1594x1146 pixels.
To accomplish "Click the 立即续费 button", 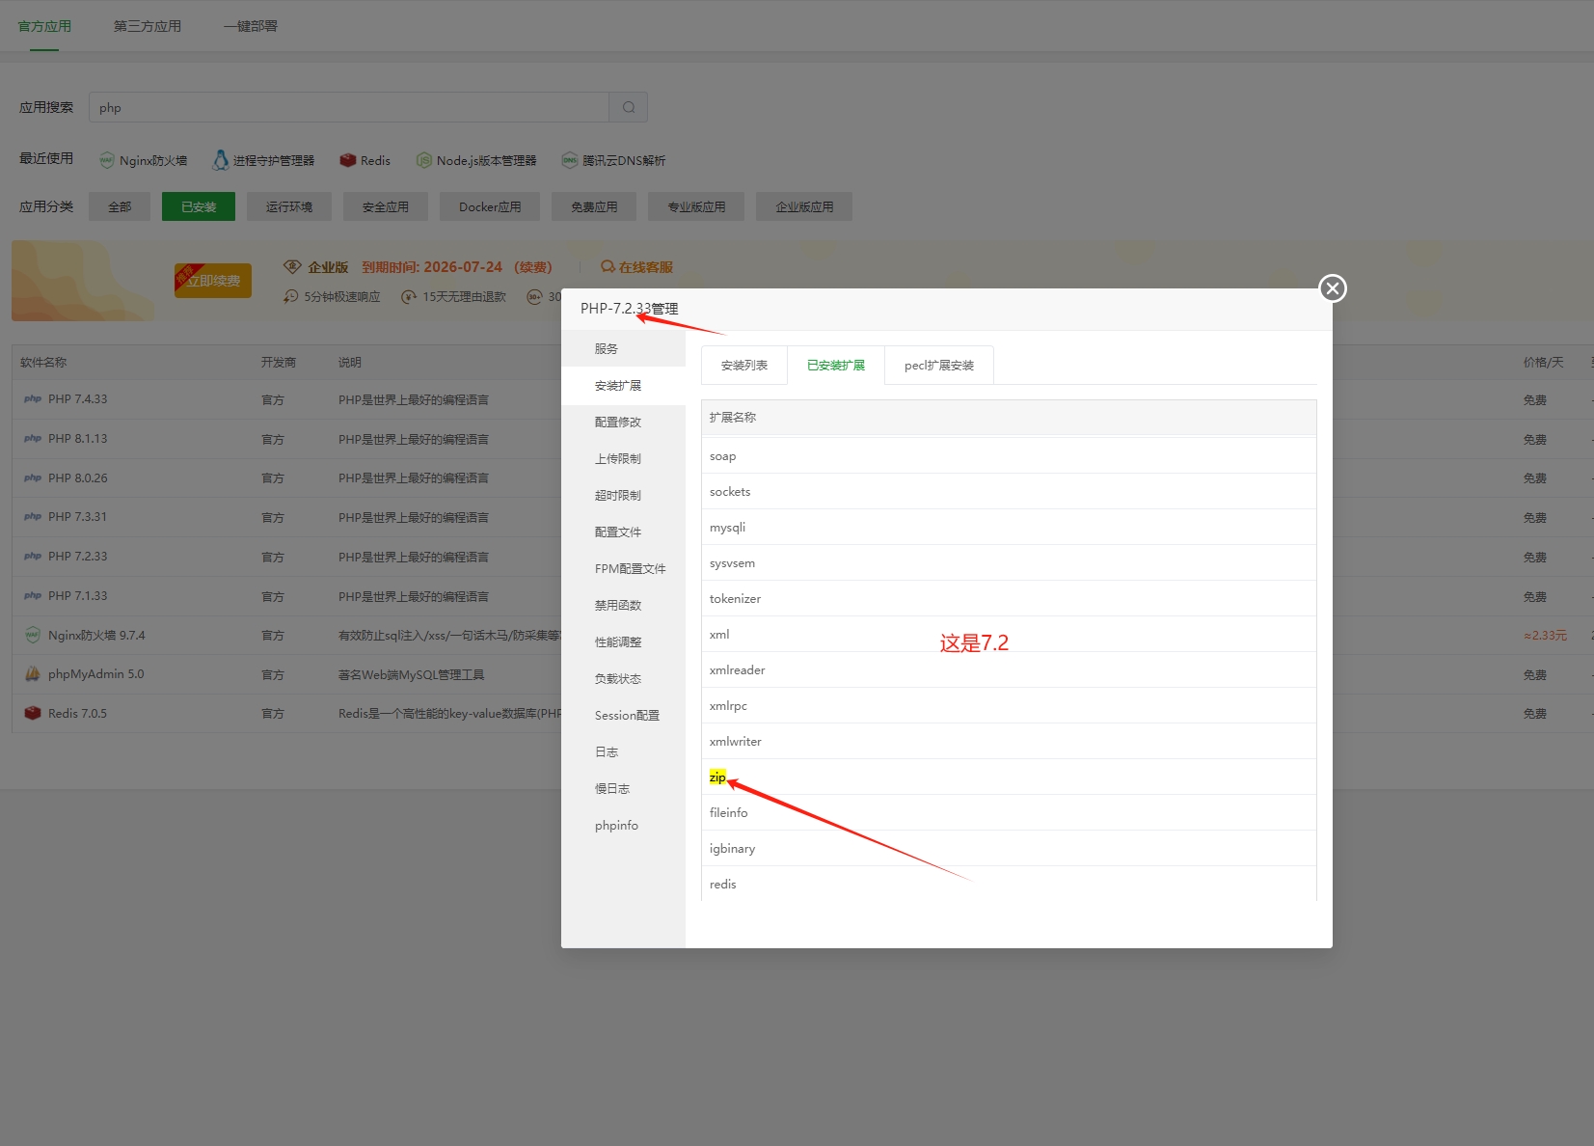I will click(213, 281).
